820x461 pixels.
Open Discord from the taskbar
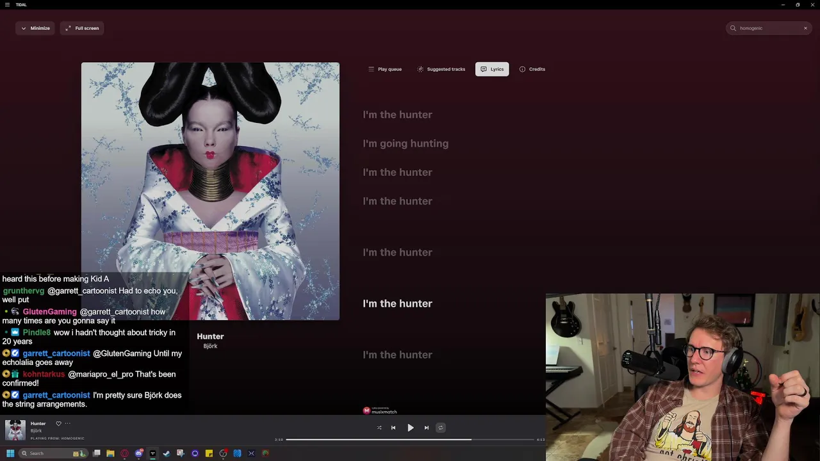tap(139, 453)
